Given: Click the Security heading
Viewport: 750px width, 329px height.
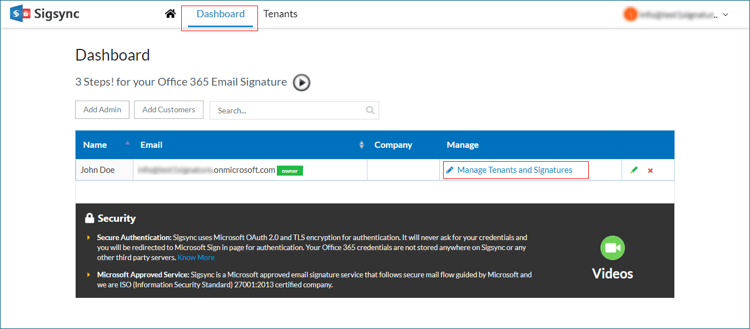Looking at the screenshot, I should [110, 218].
